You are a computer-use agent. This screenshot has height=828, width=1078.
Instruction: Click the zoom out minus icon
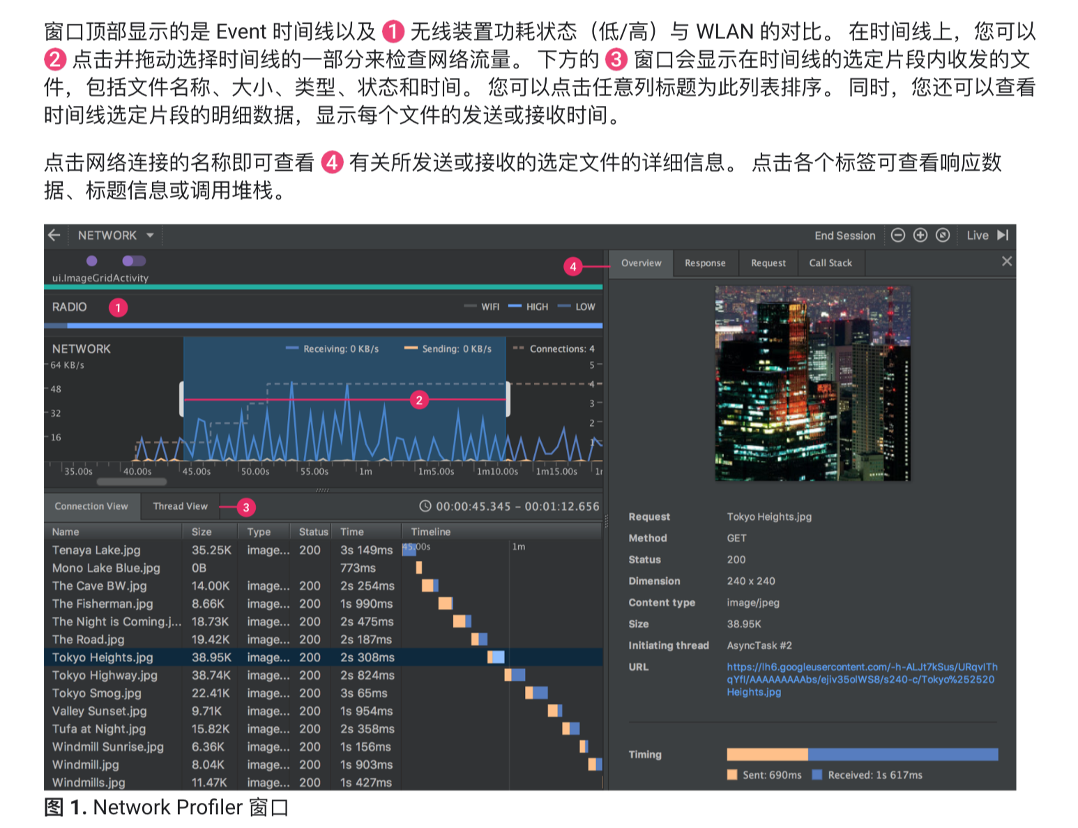898,236
